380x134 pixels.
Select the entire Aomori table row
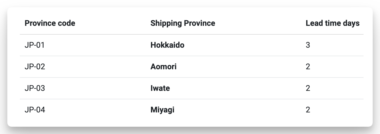238,67
